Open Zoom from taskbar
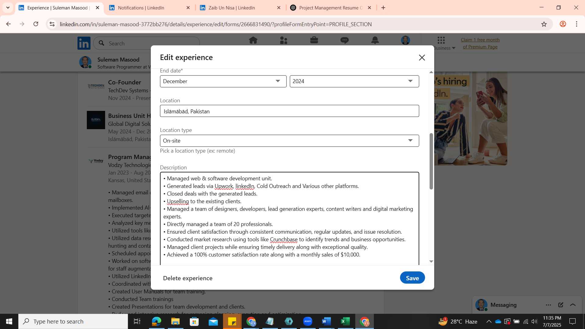The height and width of the screenshot is (329, 585). pos(308,321)
